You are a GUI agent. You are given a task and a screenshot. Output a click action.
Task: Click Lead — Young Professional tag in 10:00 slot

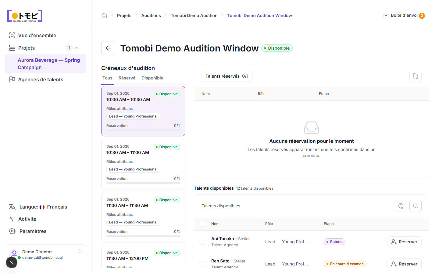tap(133, 116)
